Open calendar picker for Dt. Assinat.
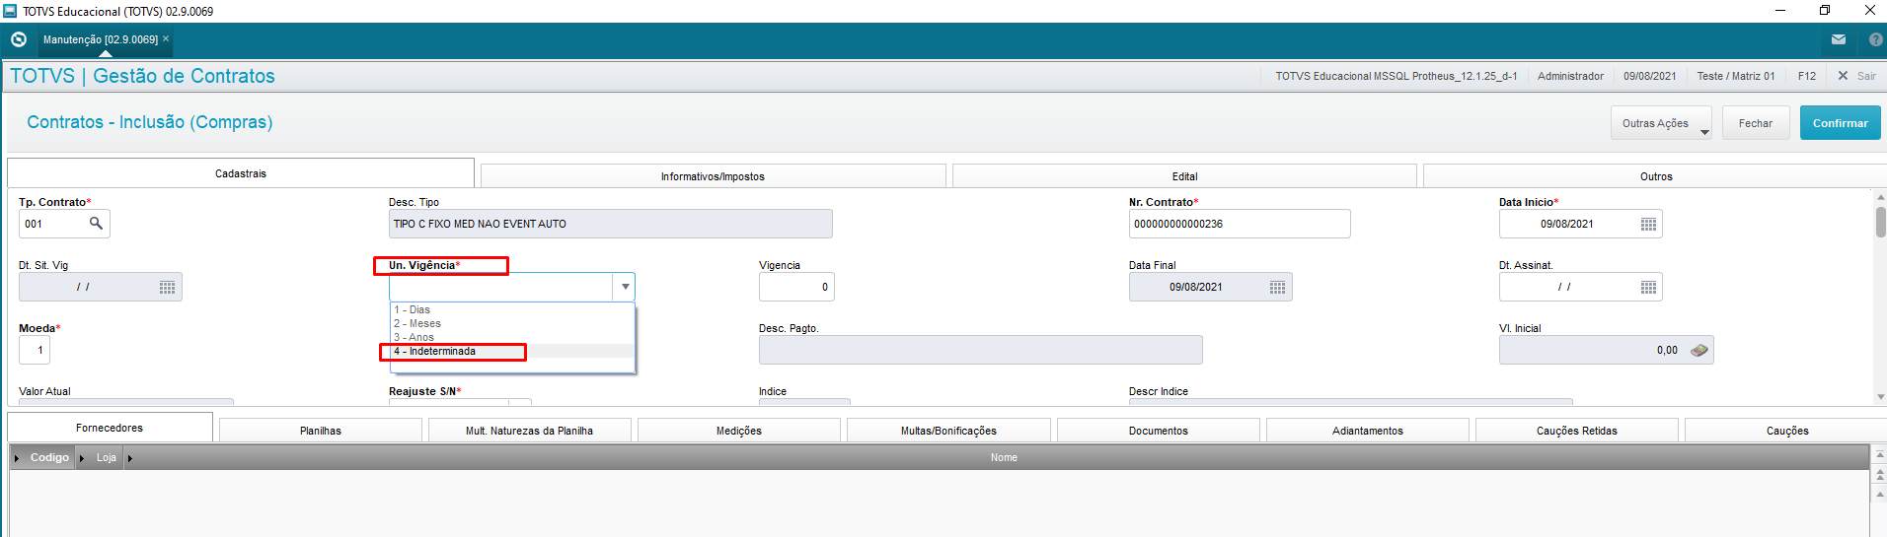1887x537 pixels. tap(1648, 288)
